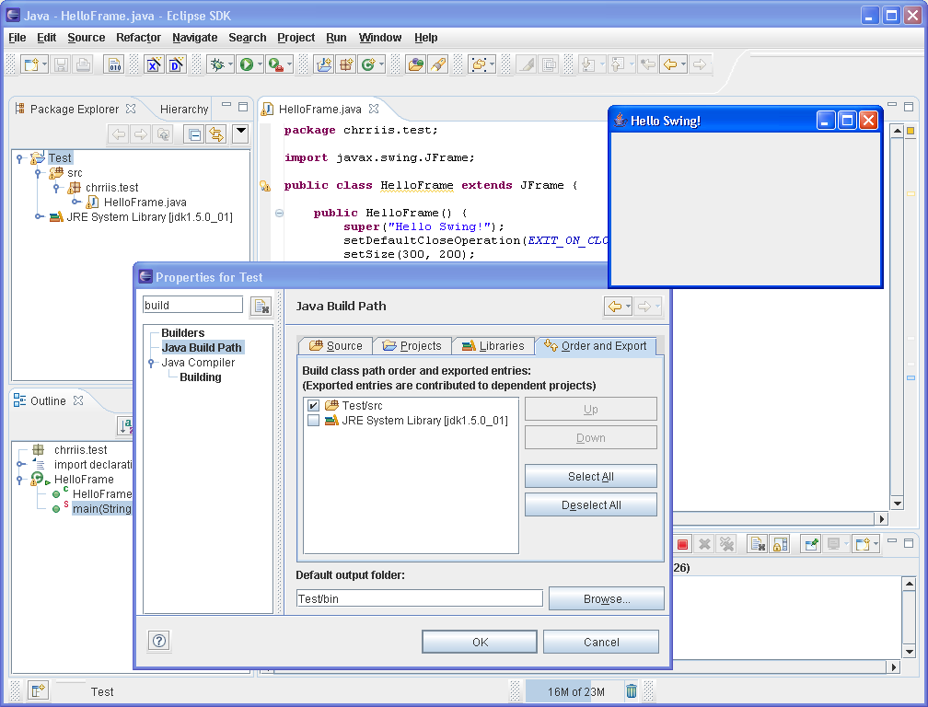Toggle Link with Editor in Package Explorer
Screen dimensions: 928x707
(216, 134)
